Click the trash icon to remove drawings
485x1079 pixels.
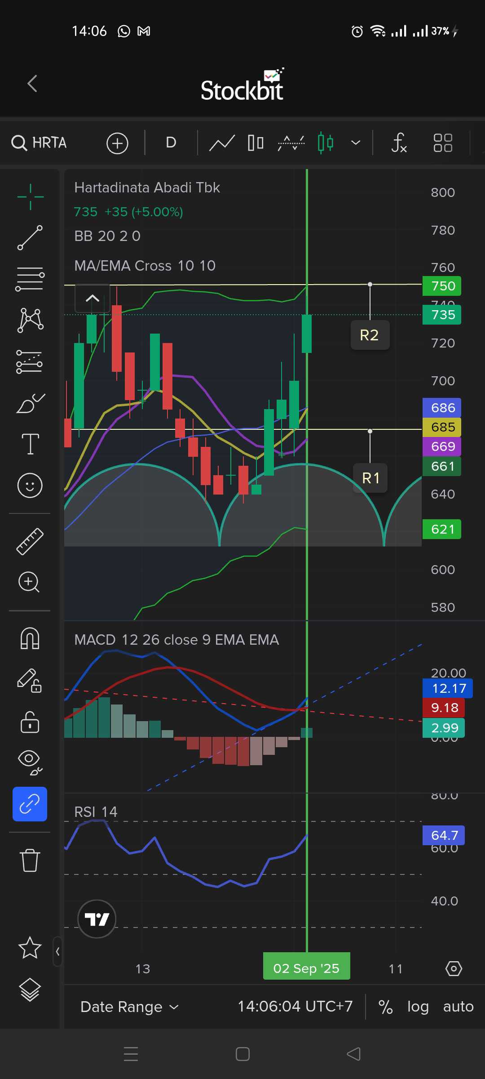click(30, 860)
